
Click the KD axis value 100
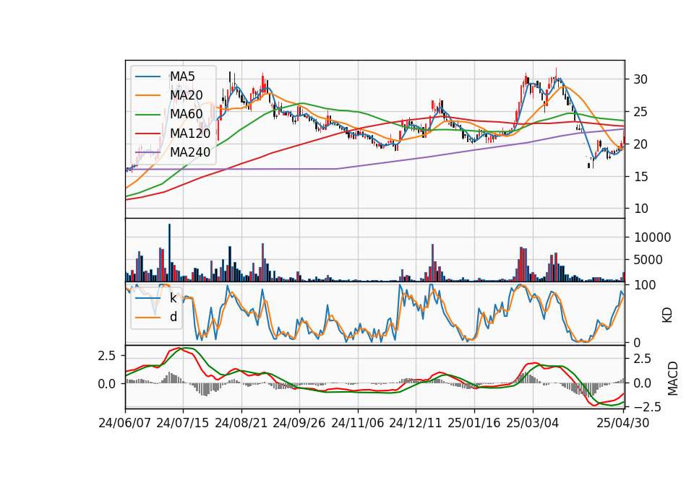pos(645,285)
